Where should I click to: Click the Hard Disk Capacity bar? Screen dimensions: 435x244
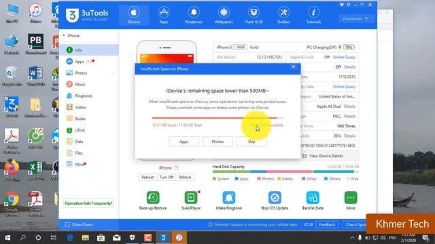click(285, 171)
